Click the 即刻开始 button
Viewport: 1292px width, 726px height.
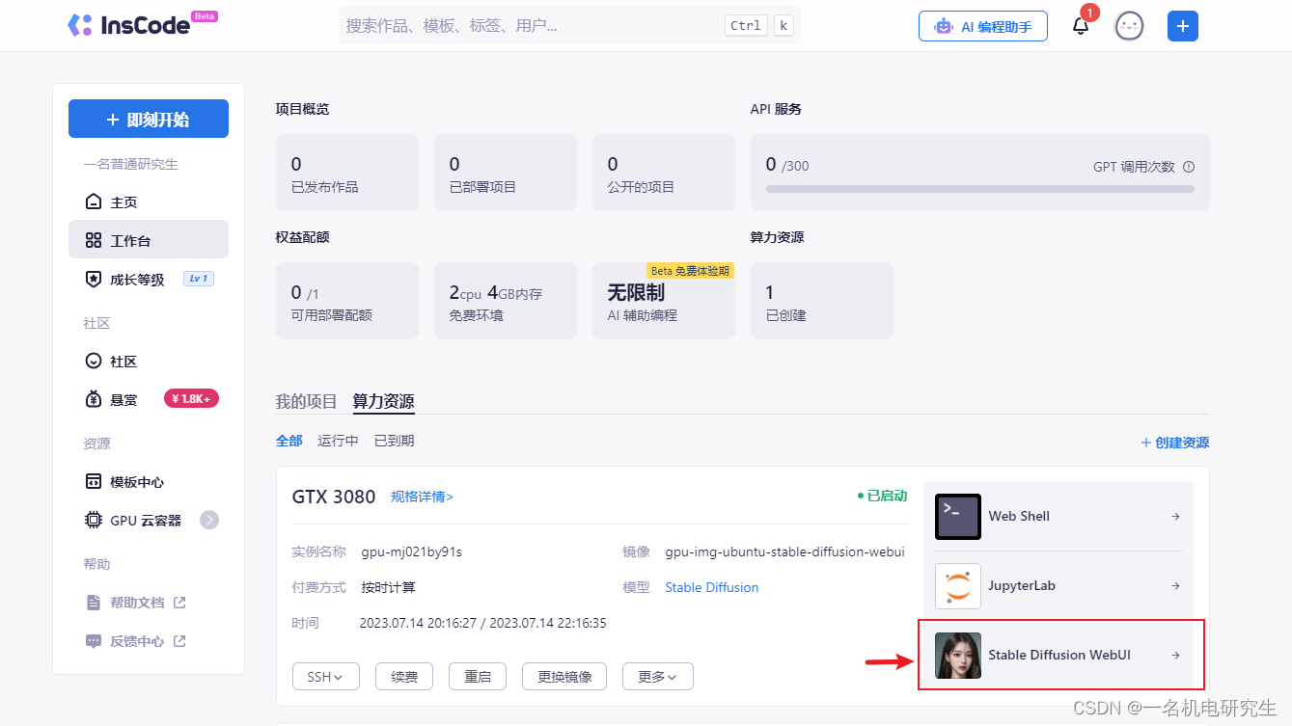tap(149, 120)
